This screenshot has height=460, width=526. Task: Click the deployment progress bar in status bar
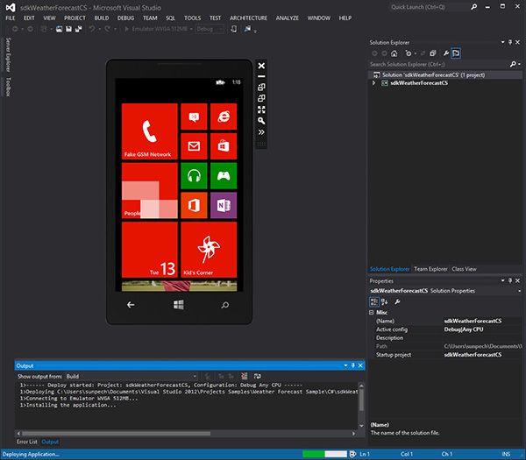tap(324, 454)
